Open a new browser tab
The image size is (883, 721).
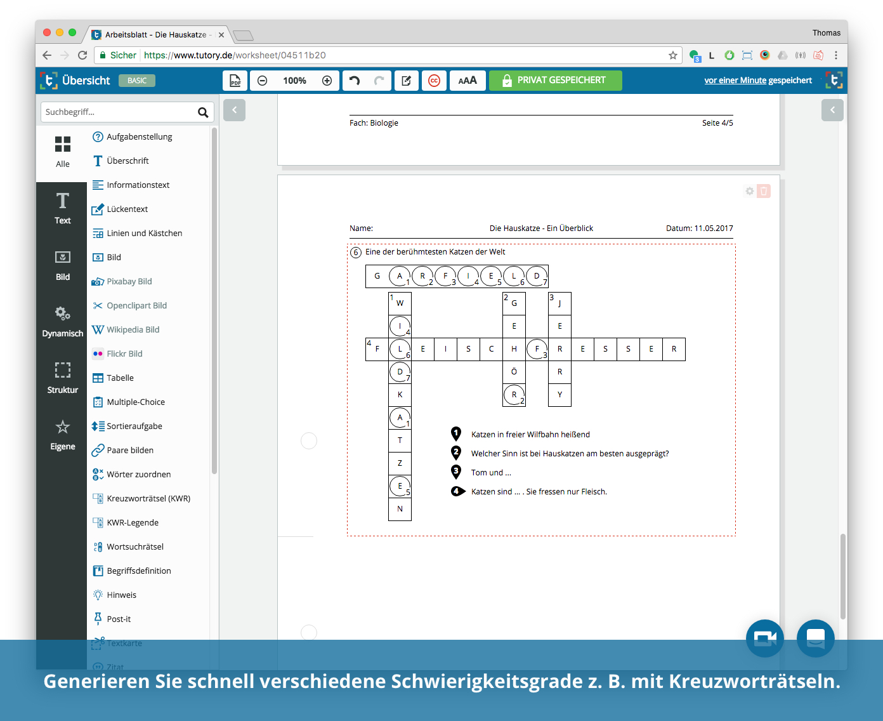point(243,36)
